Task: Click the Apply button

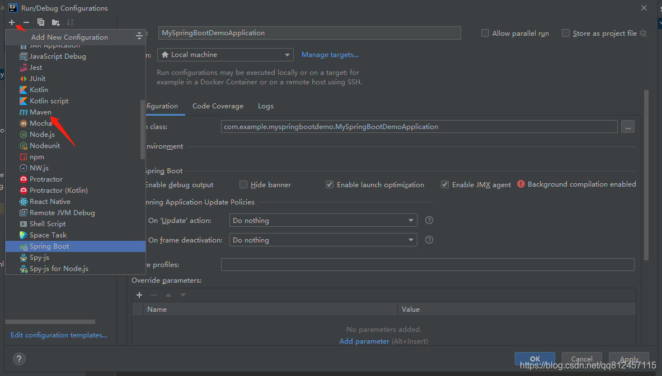Action: coord(629,359)
